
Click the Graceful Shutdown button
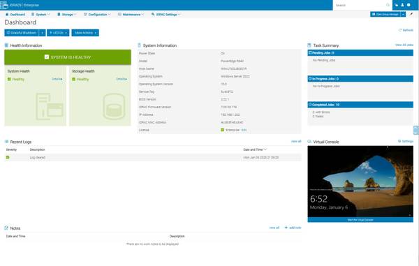(22, 33)
